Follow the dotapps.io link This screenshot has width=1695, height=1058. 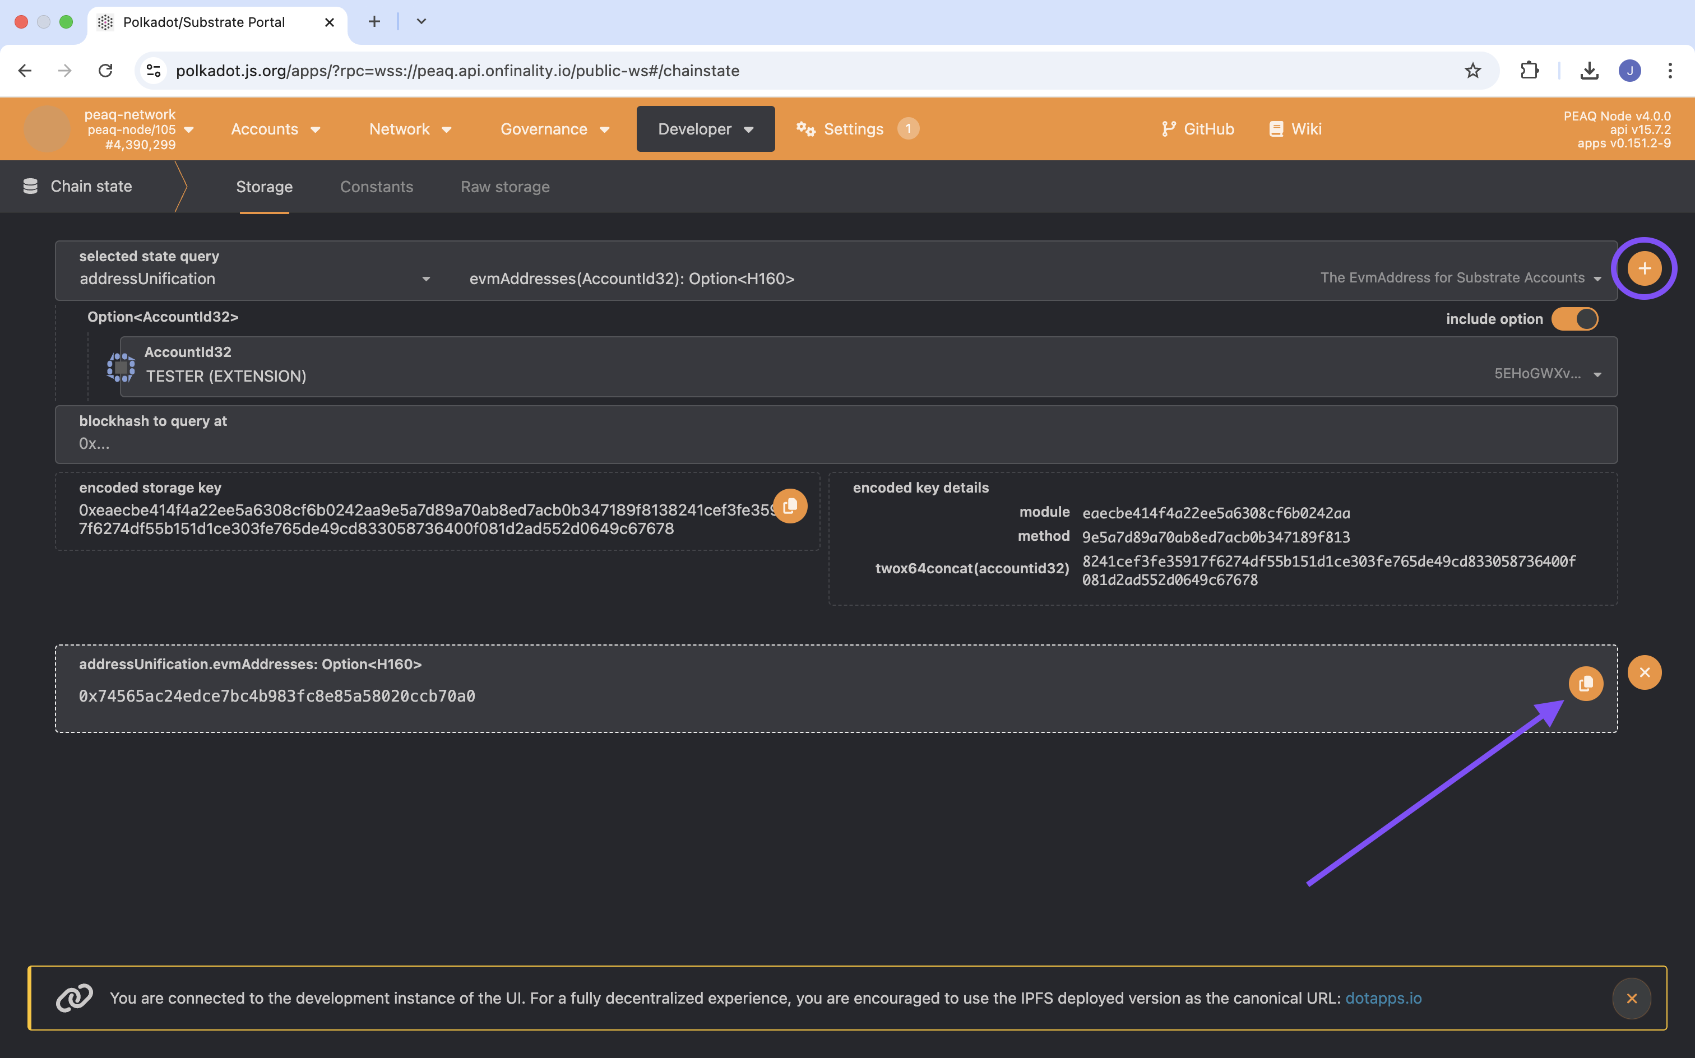(x=1383, y=999)
